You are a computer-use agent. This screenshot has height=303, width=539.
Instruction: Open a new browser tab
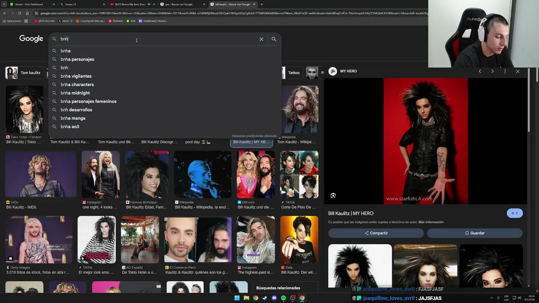pos(261,4)
